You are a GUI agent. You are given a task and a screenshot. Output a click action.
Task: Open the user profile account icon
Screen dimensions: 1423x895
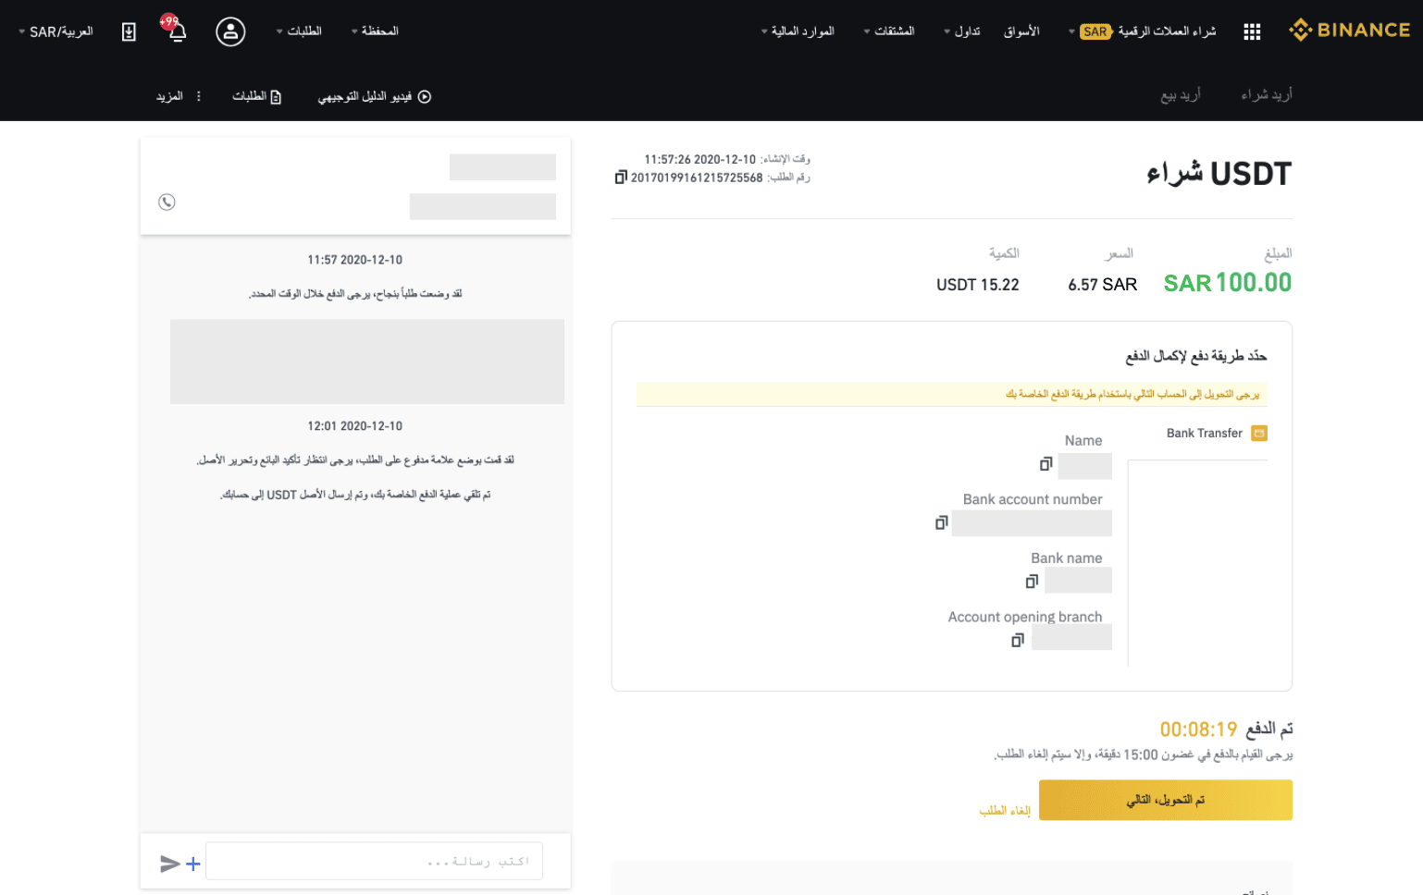230,31
